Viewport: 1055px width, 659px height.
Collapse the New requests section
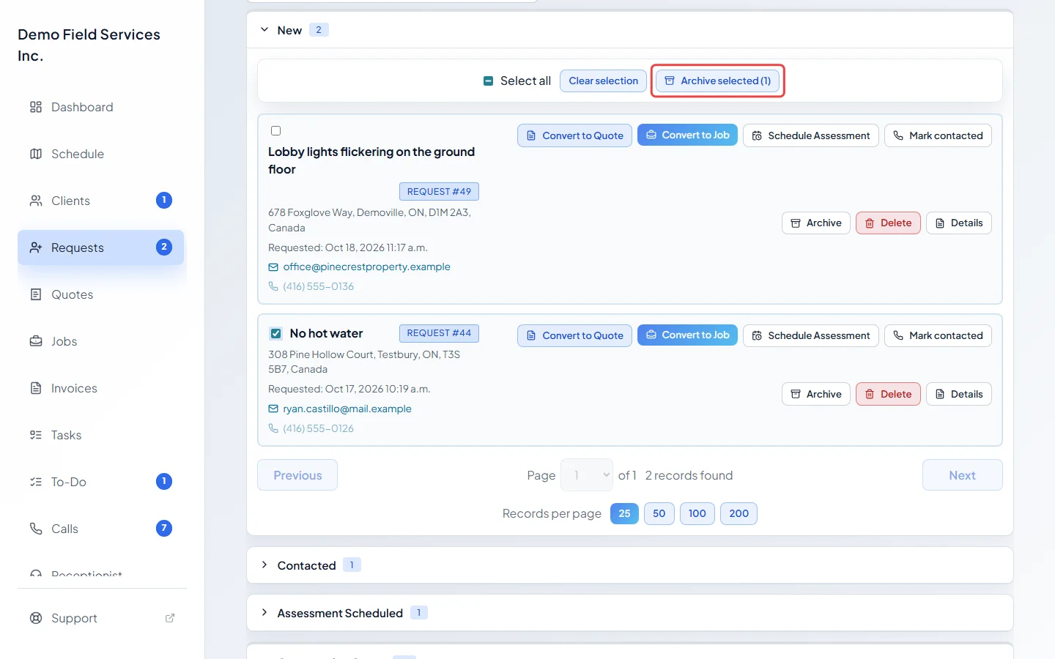[x=264, y=30]
